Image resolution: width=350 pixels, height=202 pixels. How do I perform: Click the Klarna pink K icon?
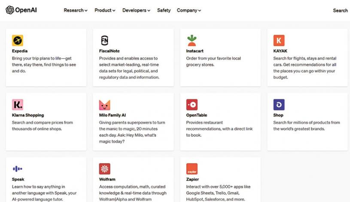coord(18,105)
